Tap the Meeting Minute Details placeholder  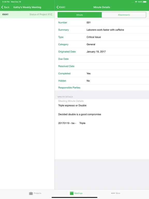coord(71,101)
